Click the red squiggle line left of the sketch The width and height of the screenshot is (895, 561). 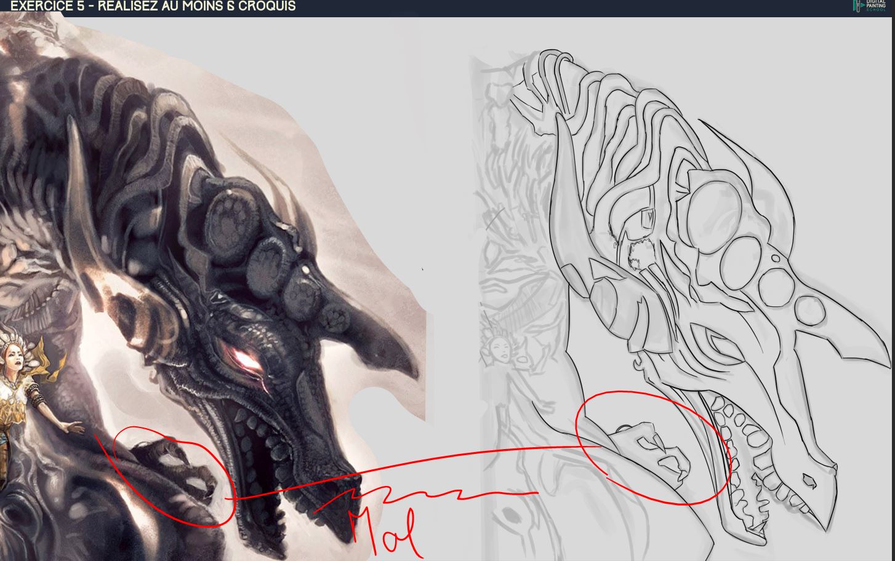tap(431, 494)
